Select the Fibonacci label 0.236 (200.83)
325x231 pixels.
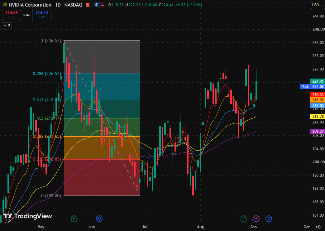(47, 159)
